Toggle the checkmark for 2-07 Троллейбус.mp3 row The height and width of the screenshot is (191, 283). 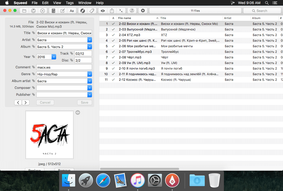pyautogui.click(x=113, y=52)
